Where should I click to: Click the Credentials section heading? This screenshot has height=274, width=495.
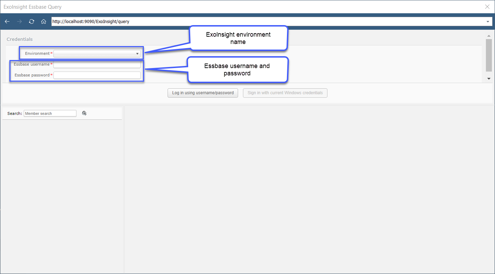20,39
